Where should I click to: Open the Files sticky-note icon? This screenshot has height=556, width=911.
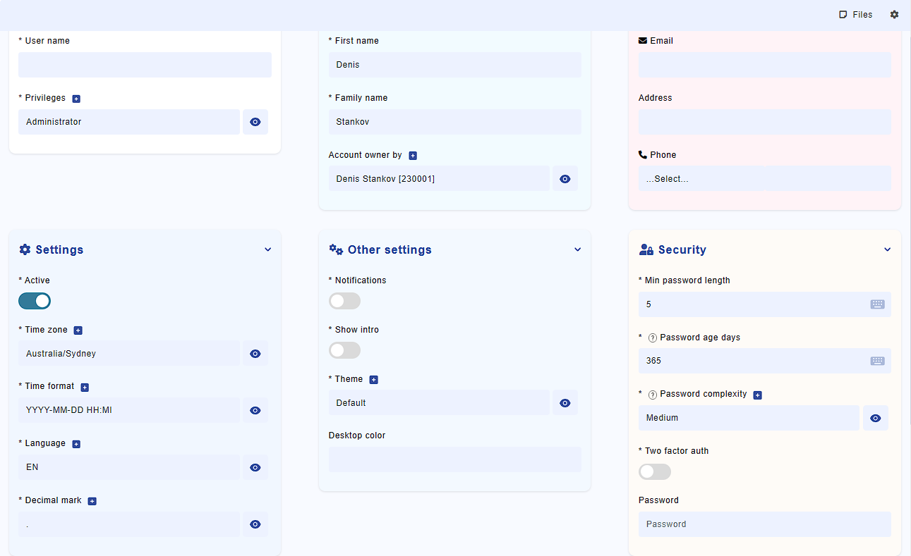click(x=843, y=15)
